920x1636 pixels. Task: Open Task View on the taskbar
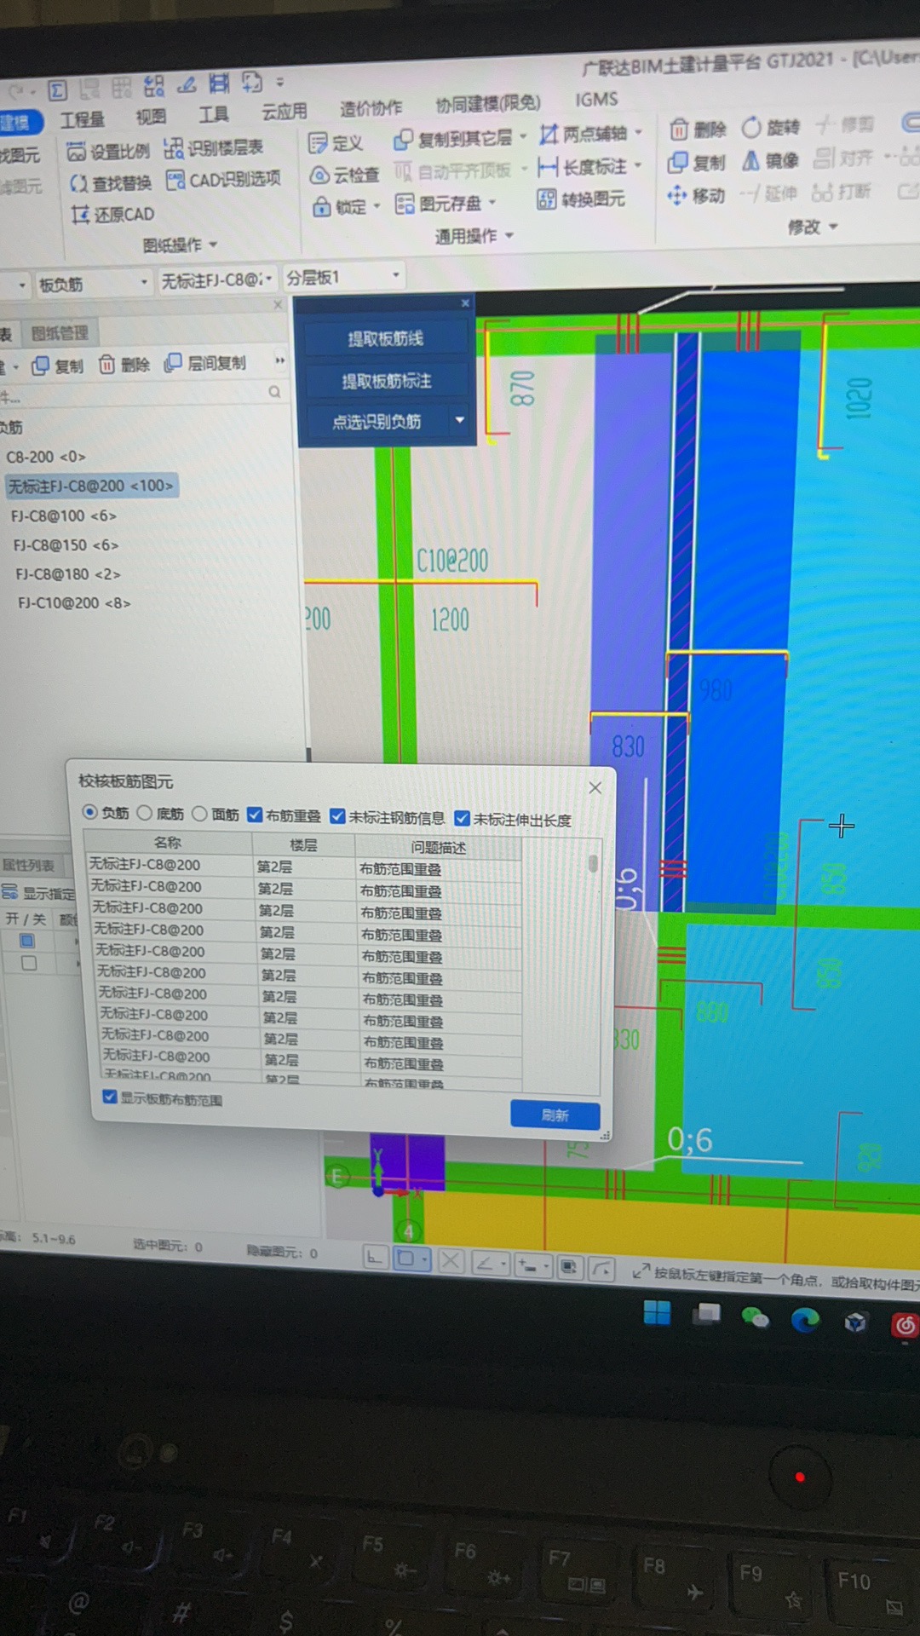coord(706,1315)
